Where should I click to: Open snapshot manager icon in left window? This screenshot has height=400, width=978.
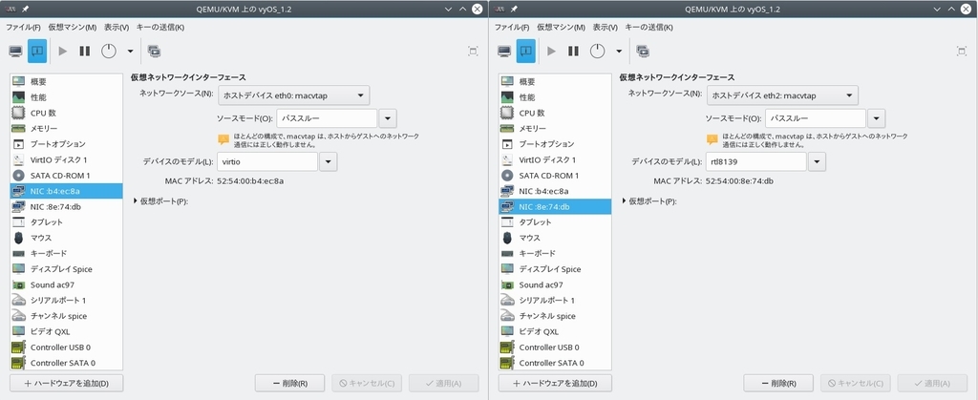pos(154,52)
